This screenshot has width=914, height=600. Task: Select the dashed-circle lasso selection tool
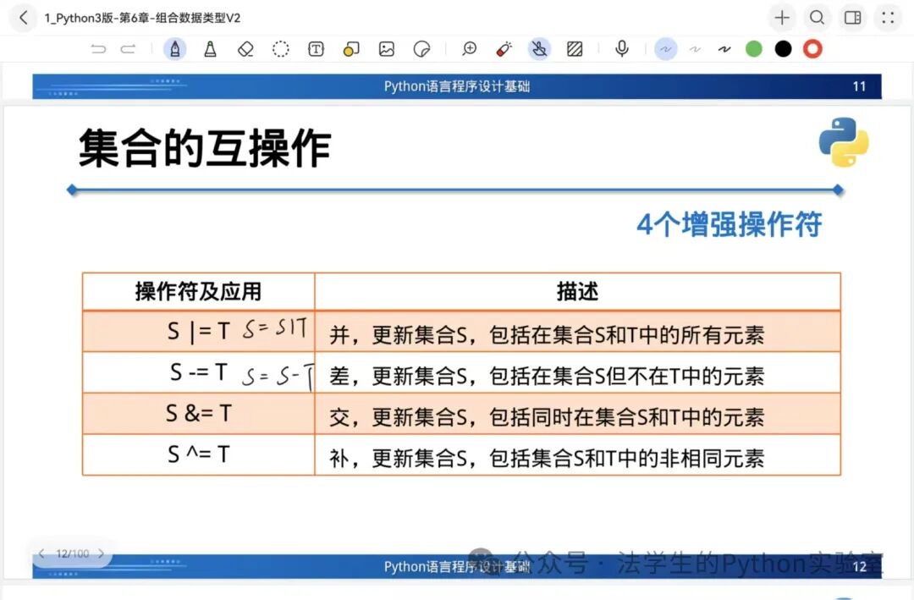[x=281, y=49]
